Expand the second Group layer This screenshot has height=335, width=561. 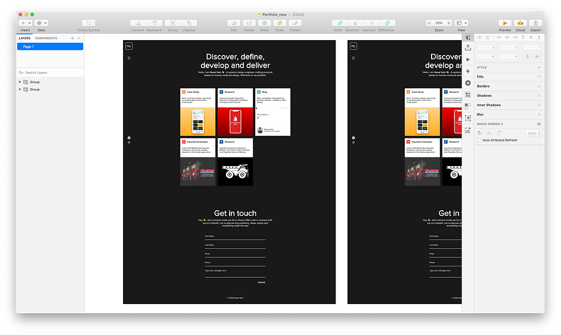[20, 89]
